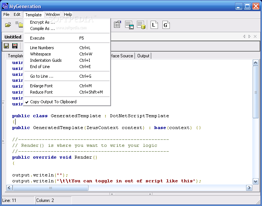Open the Window menu

53,14
